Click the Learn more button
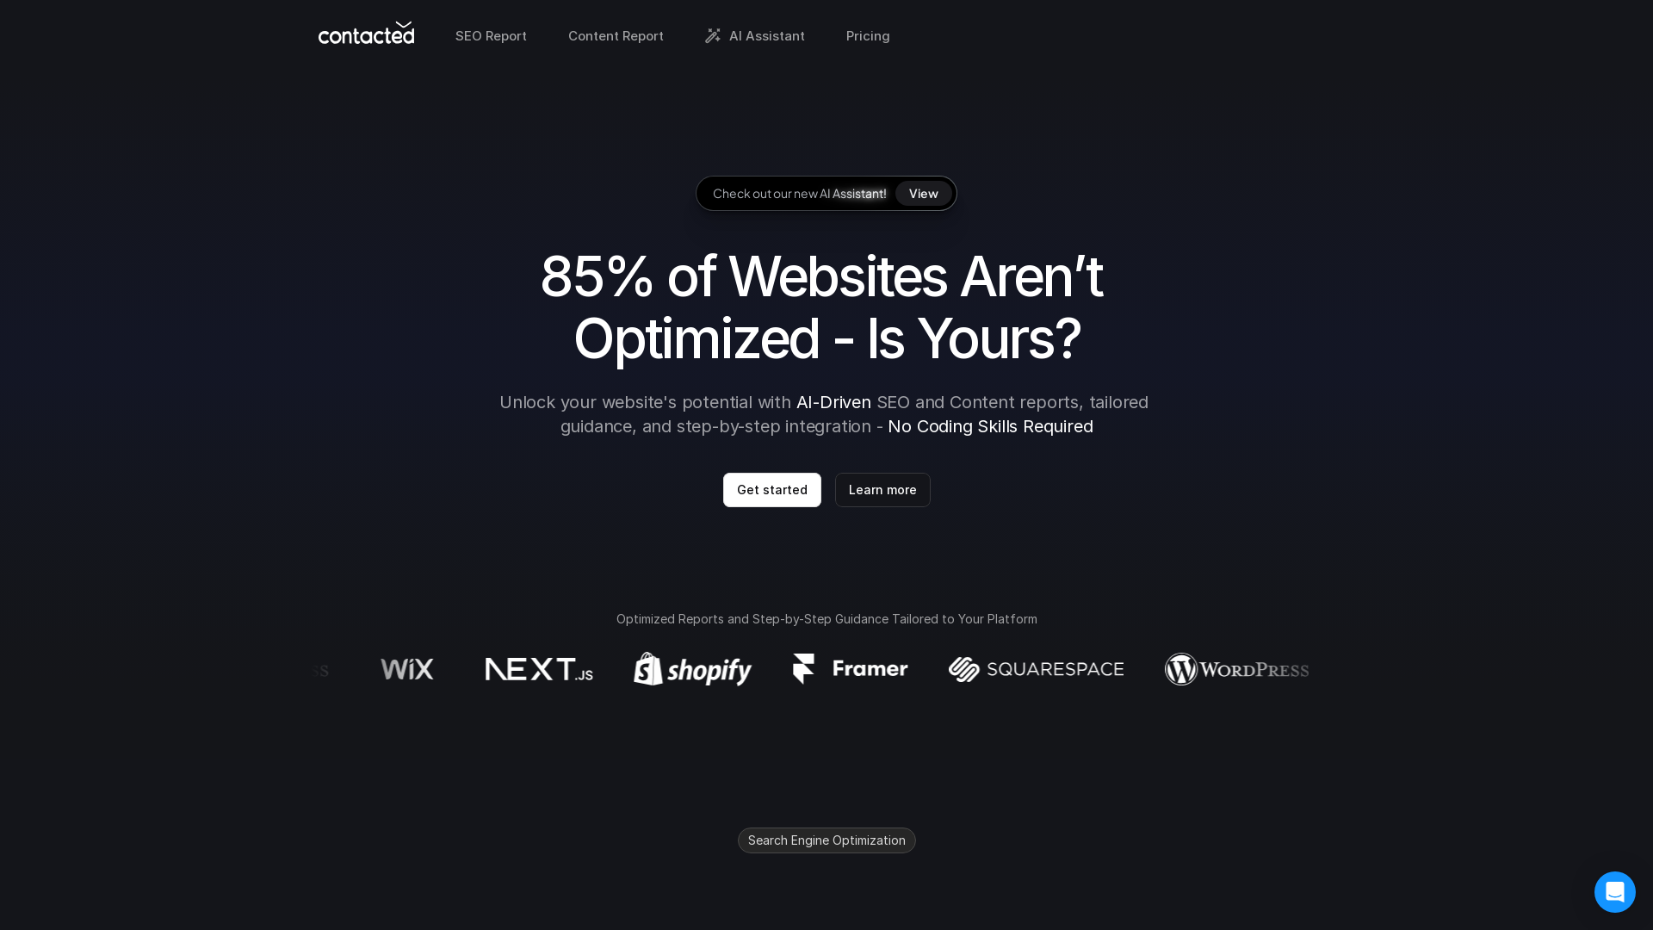This screenshot has width=1653, height=930. click(882, 489)
